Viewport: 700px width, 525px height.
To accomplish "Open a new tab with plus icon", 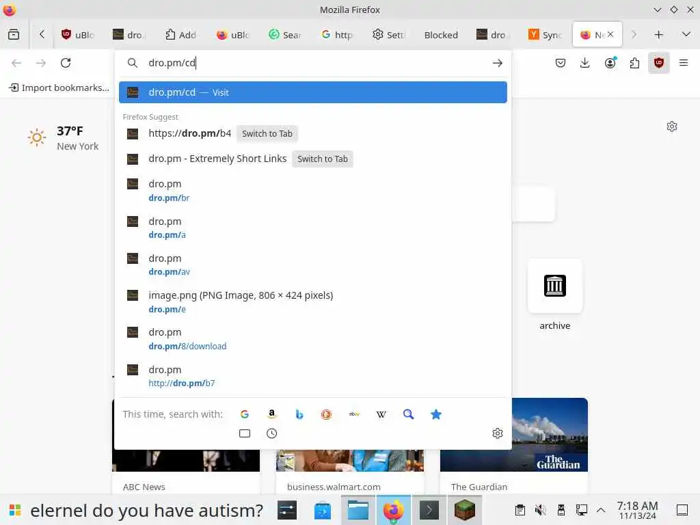I will point(658,34).
